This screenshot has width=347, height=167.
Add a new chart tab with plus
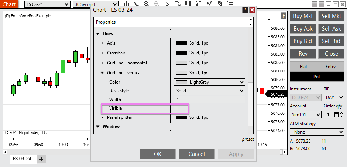click(41, 159)
